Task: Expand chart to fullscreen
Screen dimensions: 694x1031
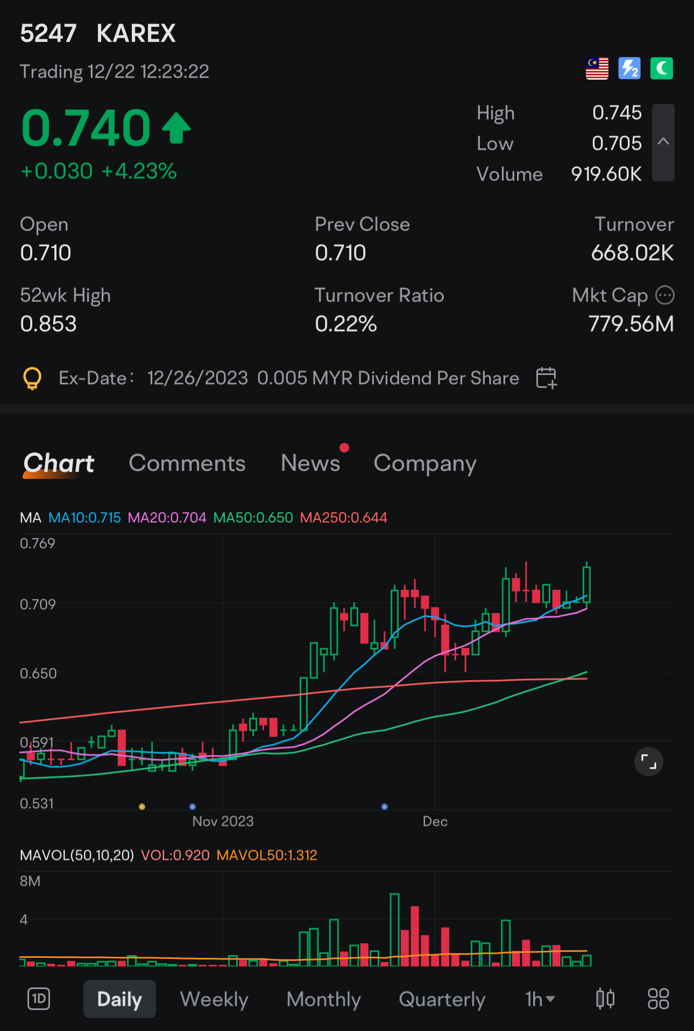Action: [649, 762]
